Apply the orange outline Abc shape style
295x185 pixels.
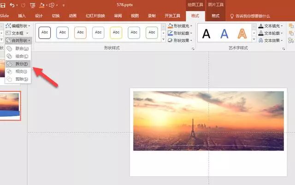80,33
